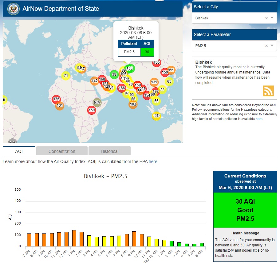Clear the Bishkek city selection
The height and width of the screenshot is (263, 280).
coord(266,18)
